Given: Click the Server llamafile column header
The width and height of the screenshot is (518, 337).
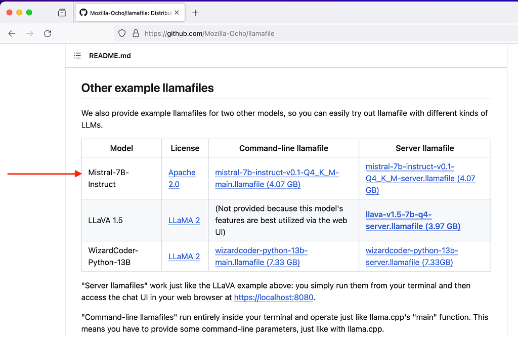Looking at the screenshot, I should click(425, 148).
